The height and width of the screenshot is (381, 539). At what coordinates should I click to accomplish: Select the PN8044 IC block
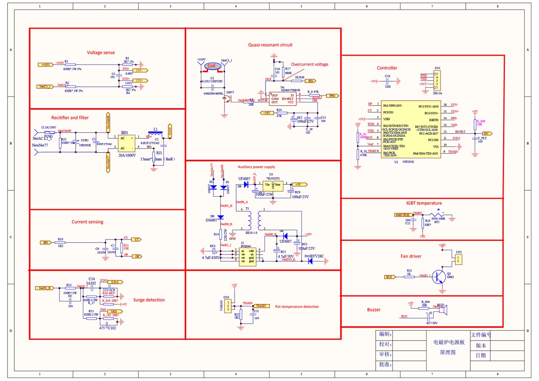tap(248, 256)
